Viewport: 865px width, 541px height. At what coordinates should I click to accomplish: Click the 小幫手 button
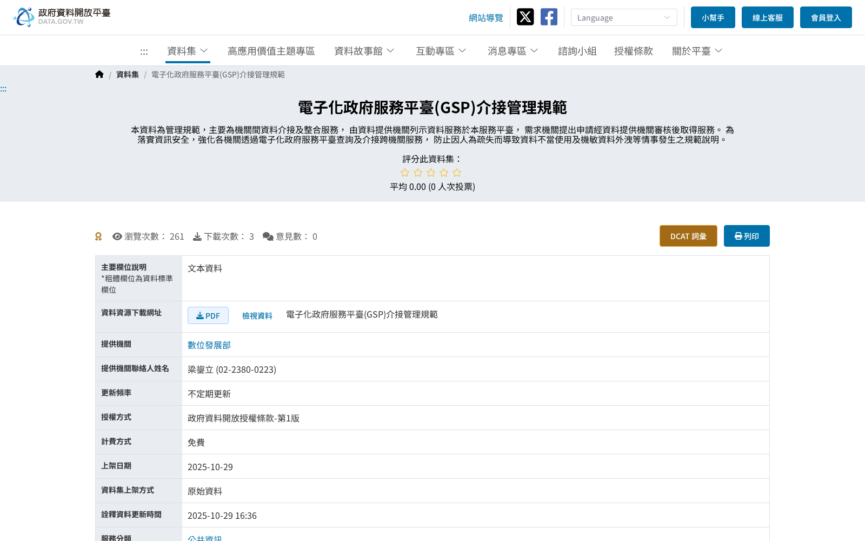(713, 17)
